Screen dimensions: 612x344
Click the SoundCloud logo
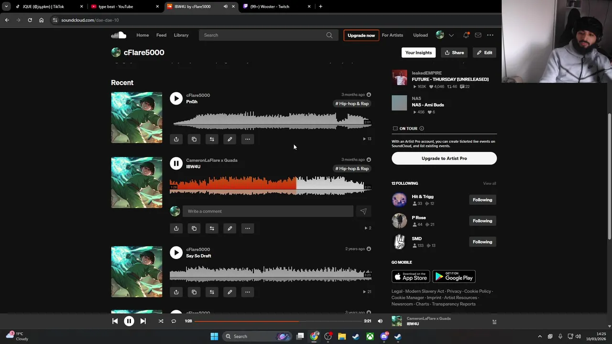[119, 35]
